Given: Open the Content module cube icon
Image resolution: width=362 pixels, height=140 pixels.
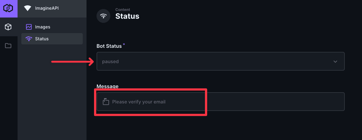Looking at the screenshot, I should pos(8,27).
